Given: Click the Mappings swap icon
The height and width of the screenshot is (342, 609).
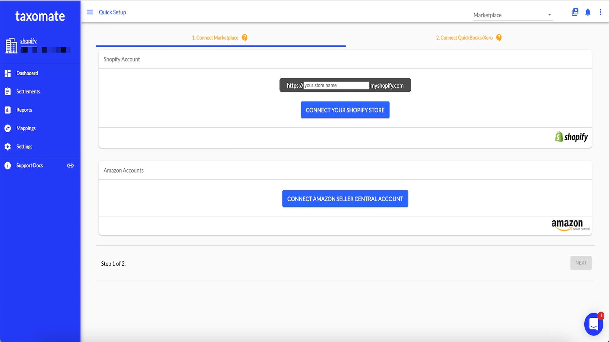Looking at the screenshot, I should (8, 128).
